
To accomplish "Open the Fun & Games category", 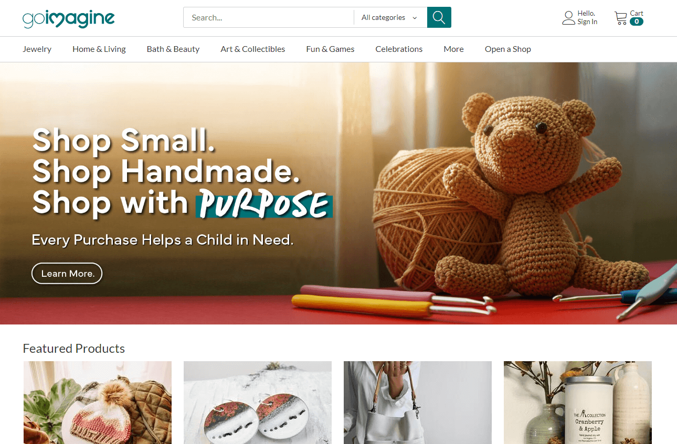I will point(330,49).
